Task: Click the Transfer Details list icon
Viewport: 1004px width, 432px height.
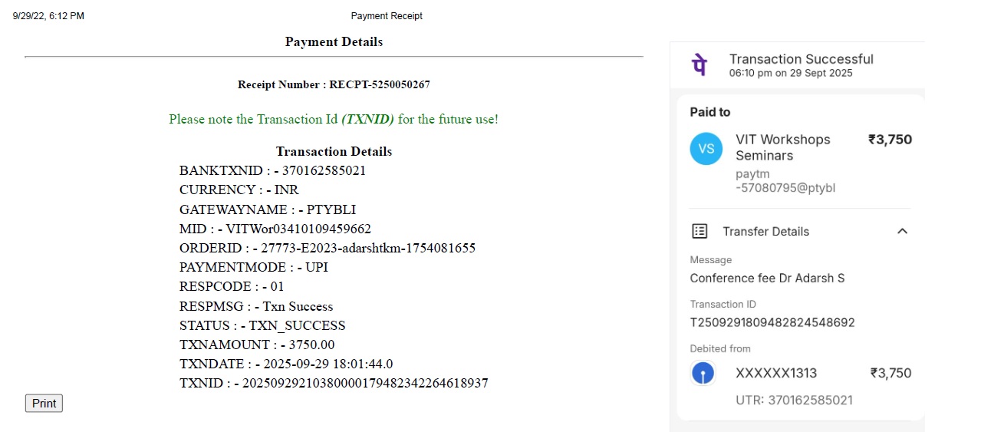Action: coord(700,231)
